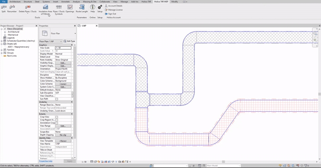
Task: Enable the Sun Path checkbox
Action: pos(57,99)
